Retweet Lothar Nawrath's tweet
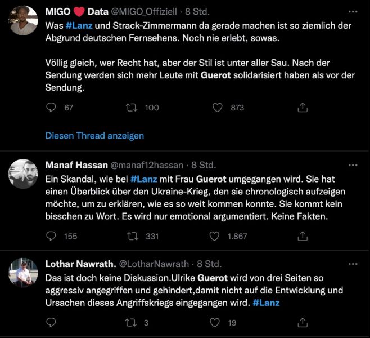 132,323
